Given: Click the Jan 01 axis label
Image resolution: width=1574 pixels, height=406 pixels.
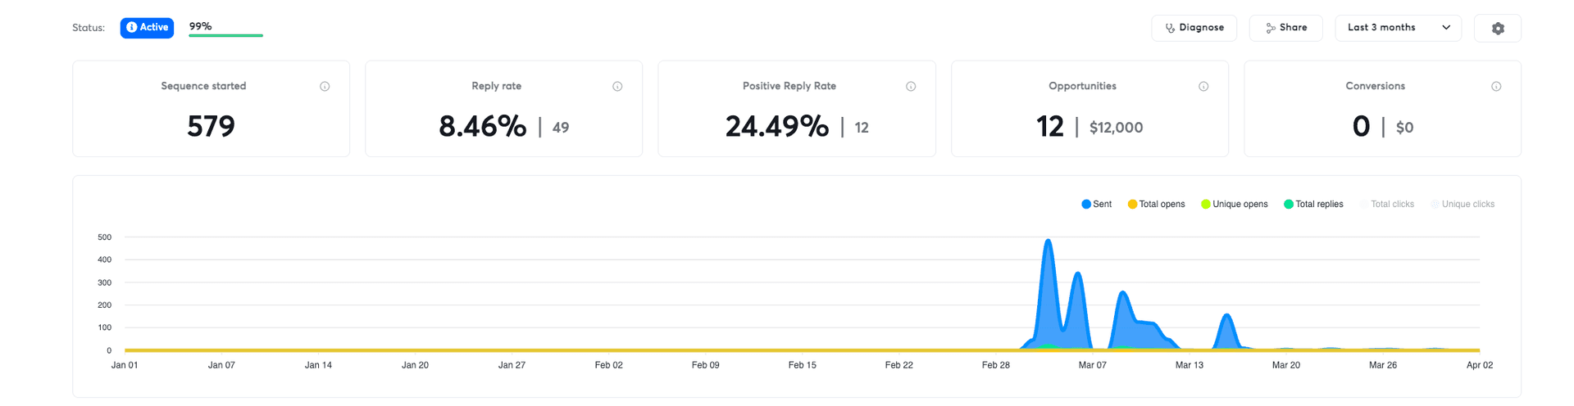Looking at the screenshot, I should point(125,365).
